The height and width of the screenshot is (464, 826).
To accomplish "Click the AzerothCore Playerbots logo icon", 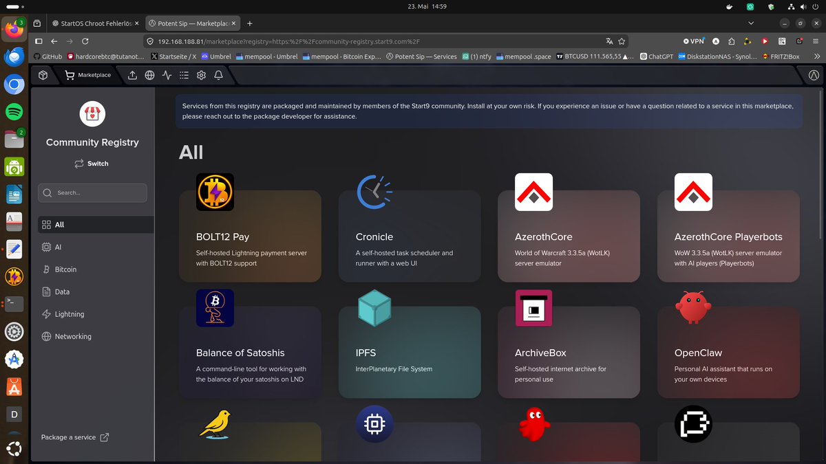I will tap(693, 192).
